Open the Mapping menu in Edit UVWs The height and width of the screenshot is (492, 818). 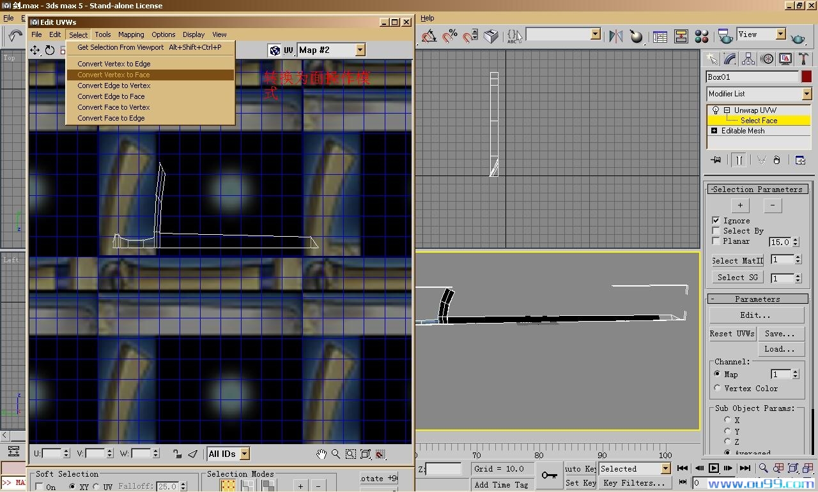pyautogui.click(x=131, y=34)
